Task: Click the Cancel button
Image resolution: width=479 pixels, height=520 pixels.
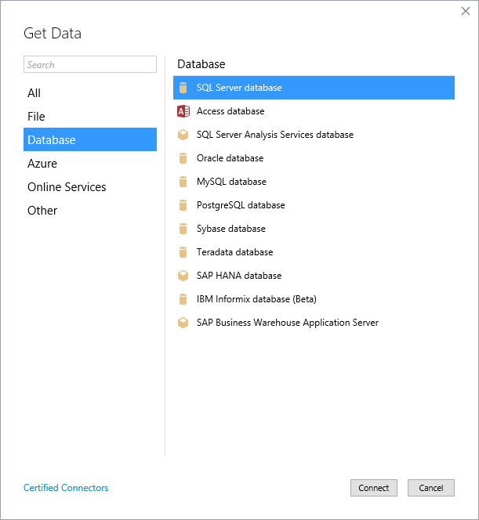Action: point(431,488)
